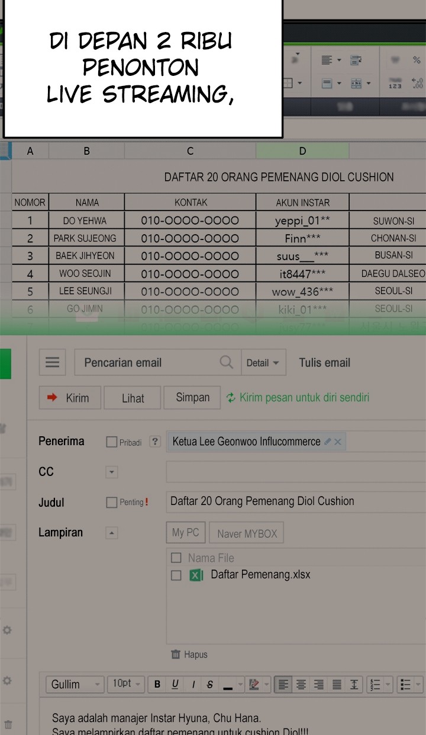Expand the CC field options arrow
The image size is (426, 735).
point(112,472)
